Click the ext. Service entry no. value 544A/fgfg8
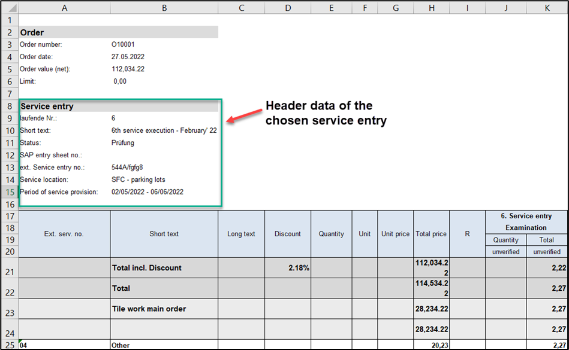This screenshot has height=350, width=569. point(127,168)
